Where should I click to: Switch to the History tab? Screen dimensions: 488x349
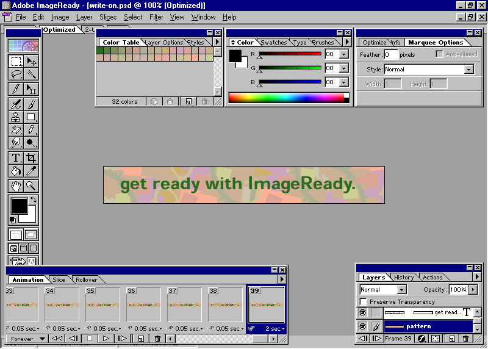coord(404,277)
